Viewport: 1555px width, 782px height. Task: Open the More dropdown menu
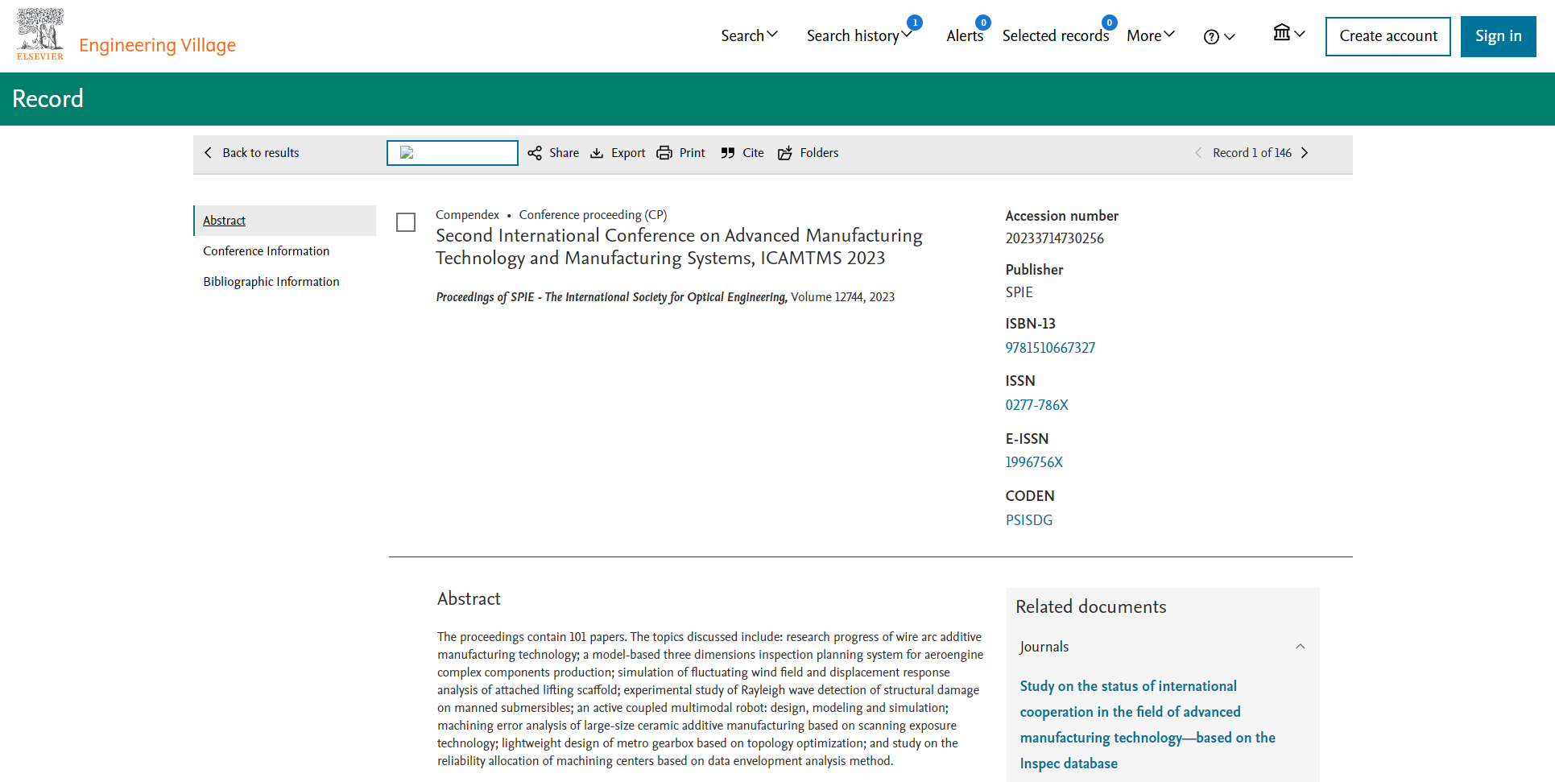tap(1151, 35)
